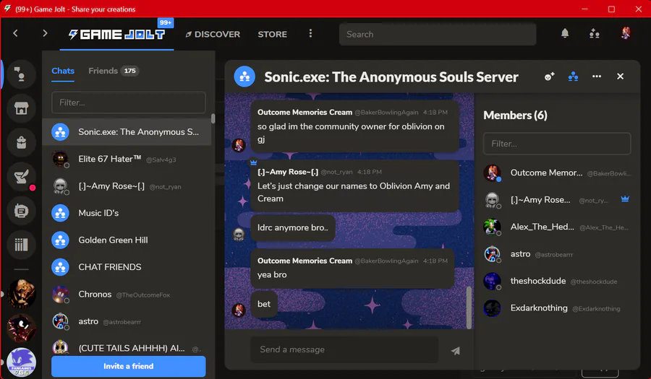Click Outcome Memories Cream name in first message
The height and width of the screenshot is (379, 651).
tap(305, 112)
